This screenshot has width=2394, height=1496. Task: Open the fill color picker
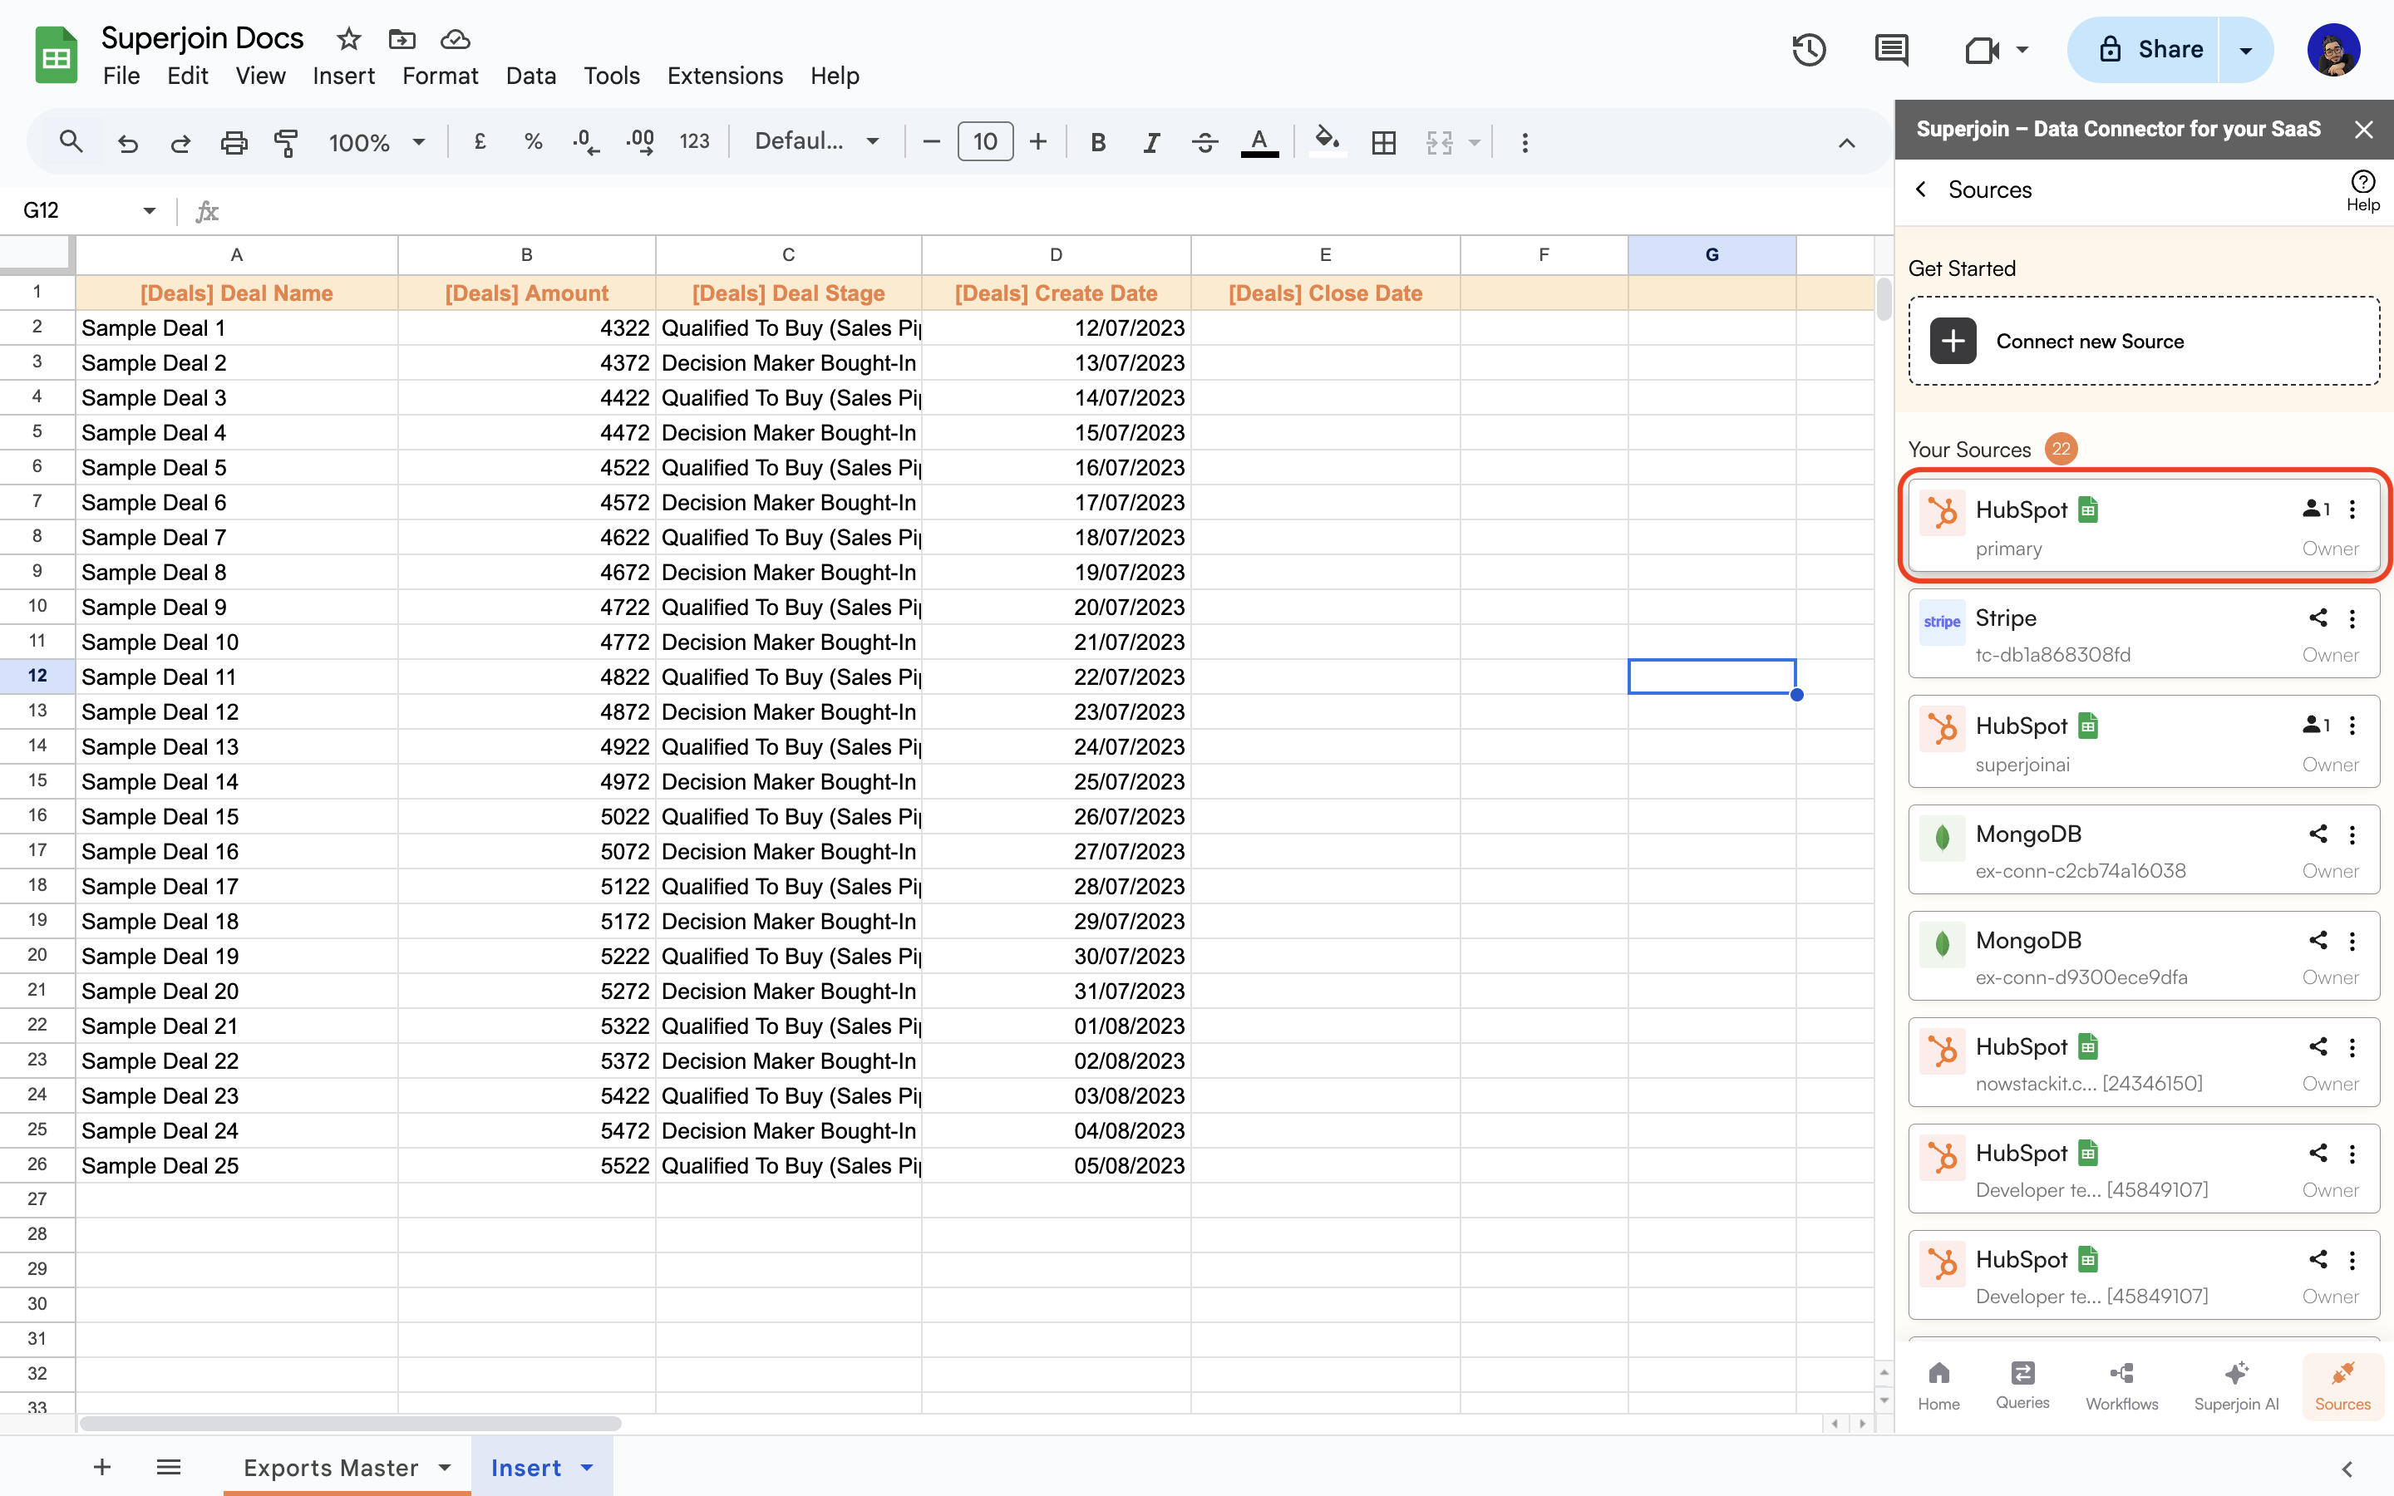1327,140
